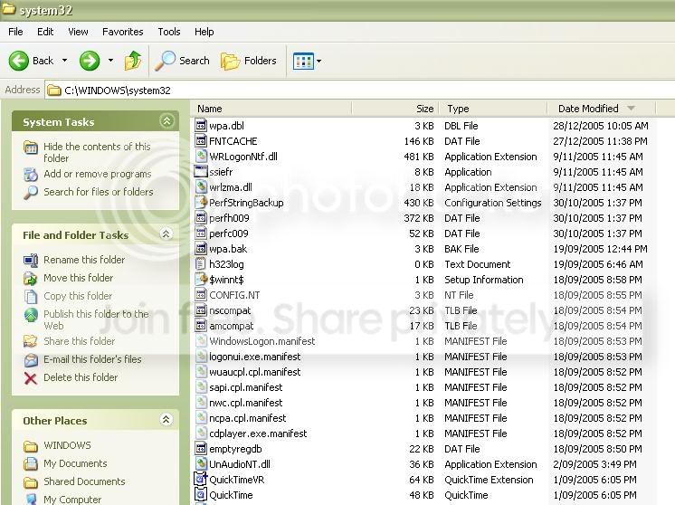The image size is (675, 505).
Task: Click the $winnt$ setup information icon
Action: point(201,280)
